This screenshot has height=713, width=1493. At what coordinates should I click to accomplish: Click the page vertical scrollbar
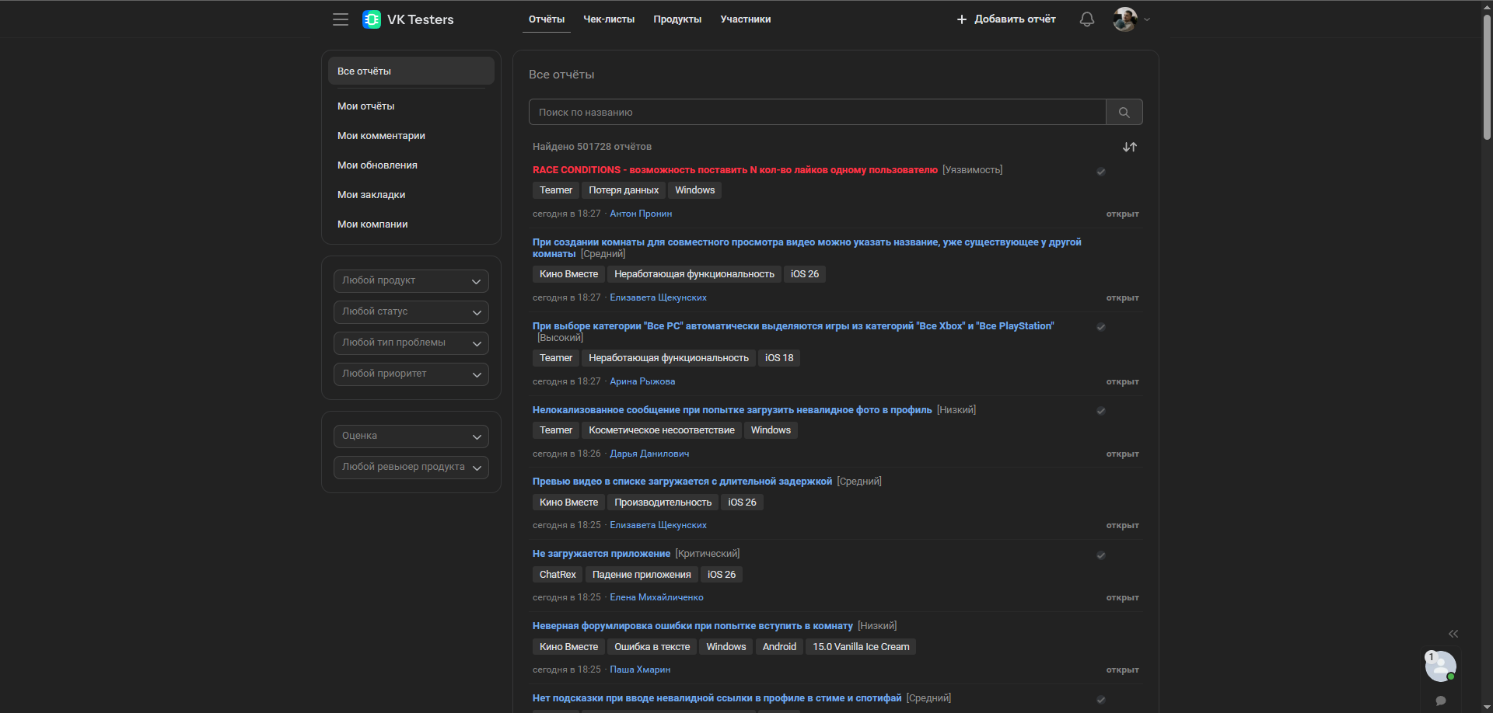coord(1487,78)
